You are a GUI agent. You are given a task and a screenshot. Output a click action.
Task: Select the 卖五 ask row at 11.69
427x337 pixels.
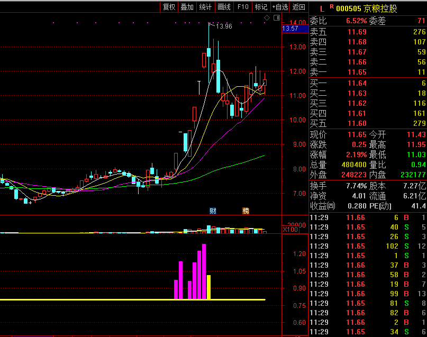click(368, 32)
